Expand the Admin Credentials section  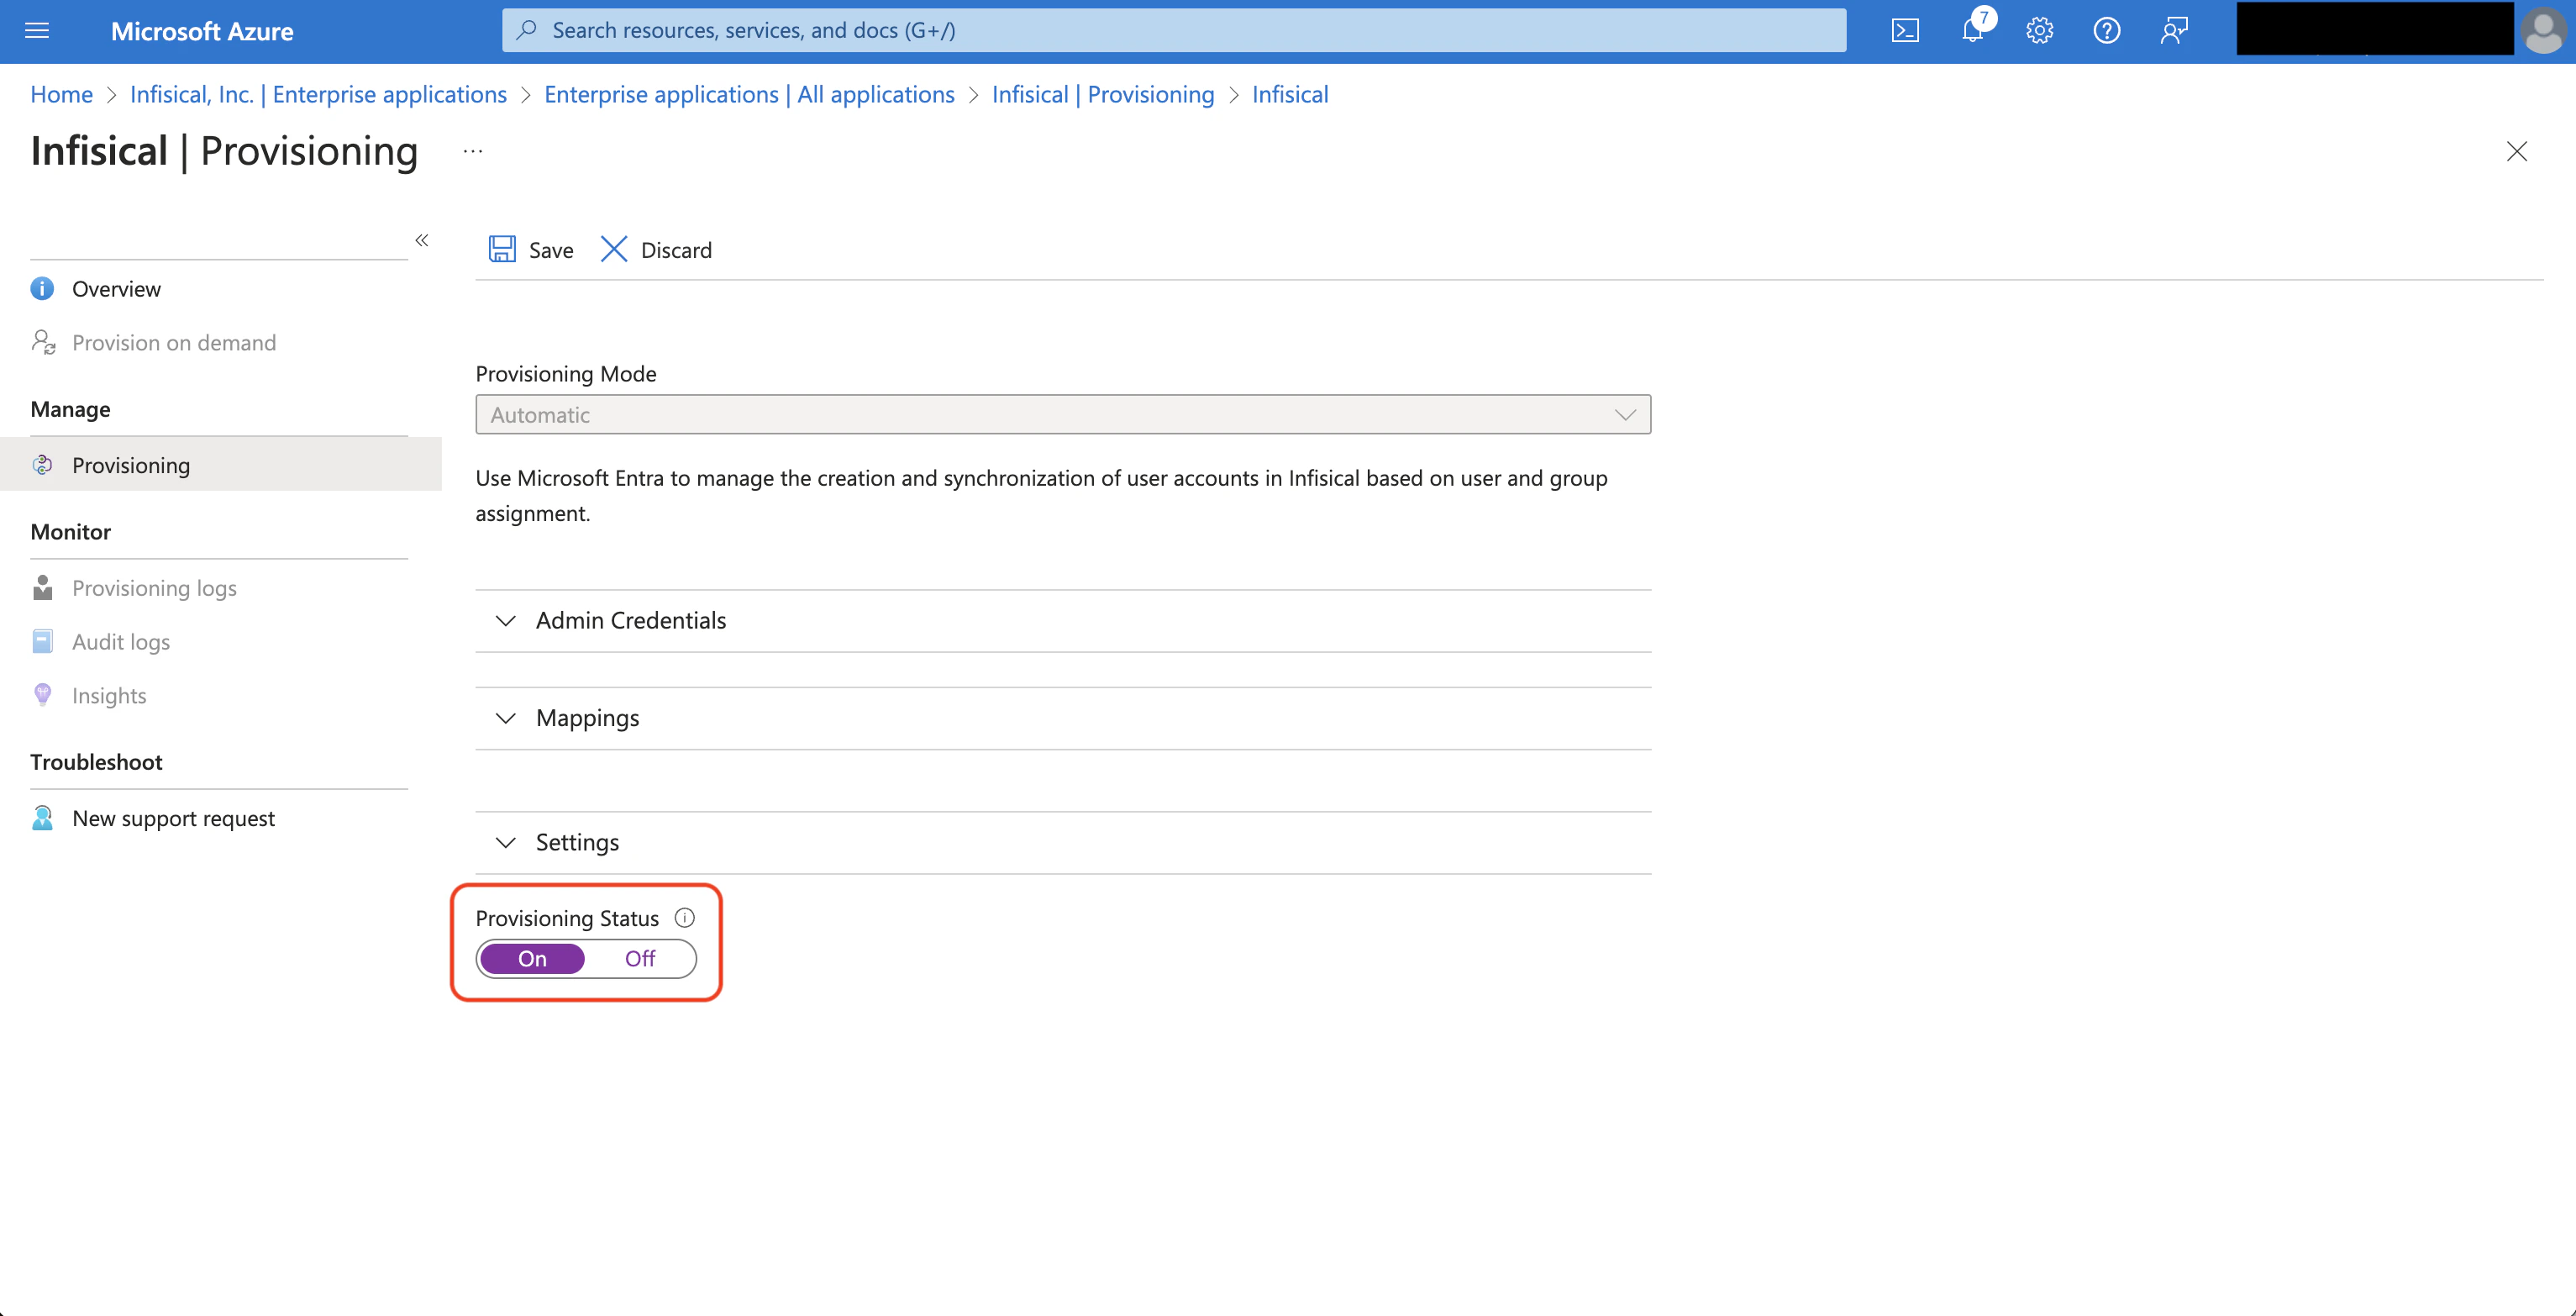[1063, 621]
